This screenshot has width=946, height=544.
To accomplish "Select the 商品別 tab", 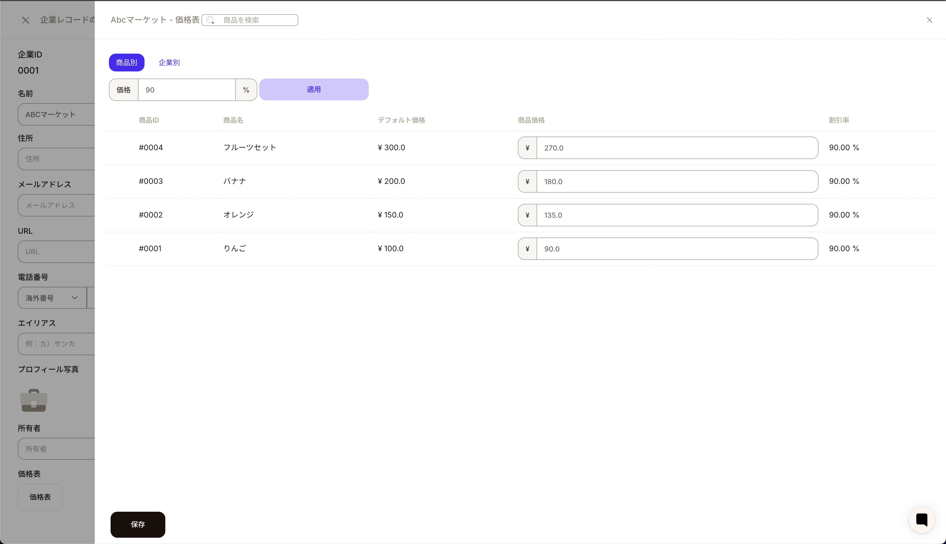I will [x=127, y=62].
